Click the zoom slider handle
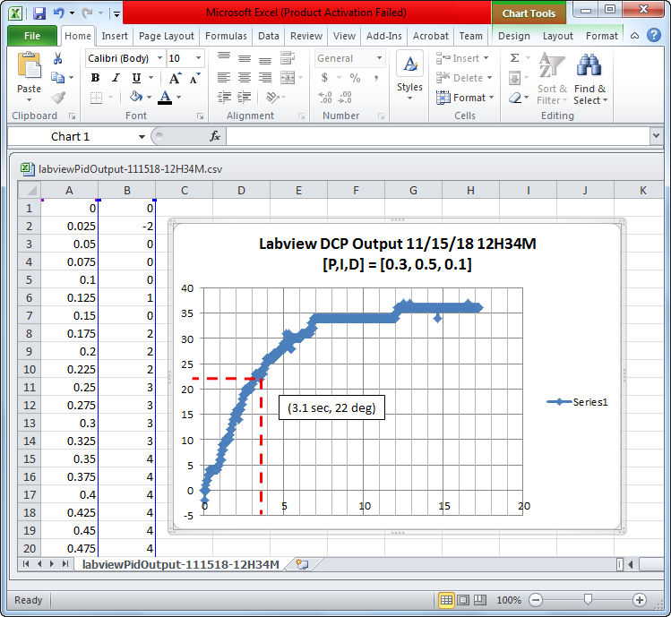This screenshot has width=671, height=617. pos(588,599)
